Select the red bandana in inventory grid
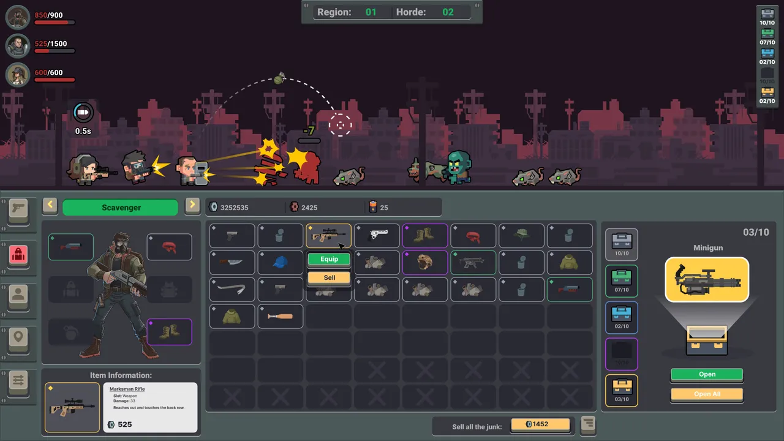 pyautogui.click(x=473, y=236)
